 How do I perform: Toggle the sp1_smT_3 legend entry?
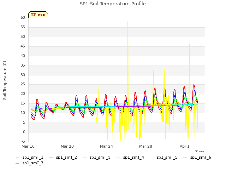coord(96,157)
